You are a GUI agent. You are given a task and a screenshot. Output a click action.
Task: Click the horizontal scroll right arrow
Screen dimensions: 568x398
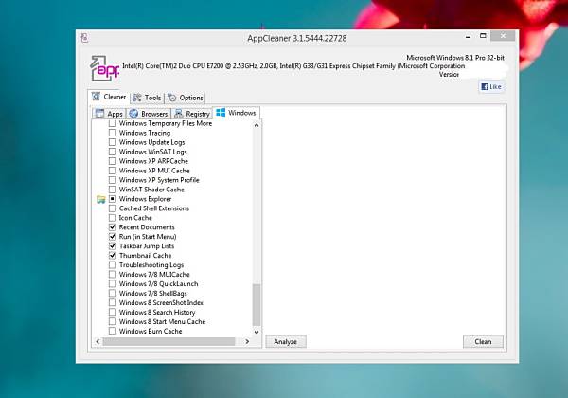click(247, 341)
